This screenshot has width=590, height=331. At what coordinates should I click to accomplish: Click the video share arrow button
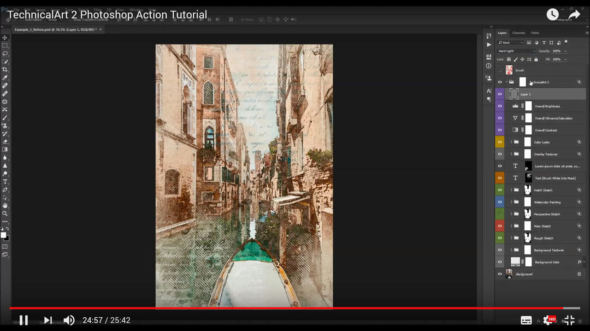(x=574, y=15)
